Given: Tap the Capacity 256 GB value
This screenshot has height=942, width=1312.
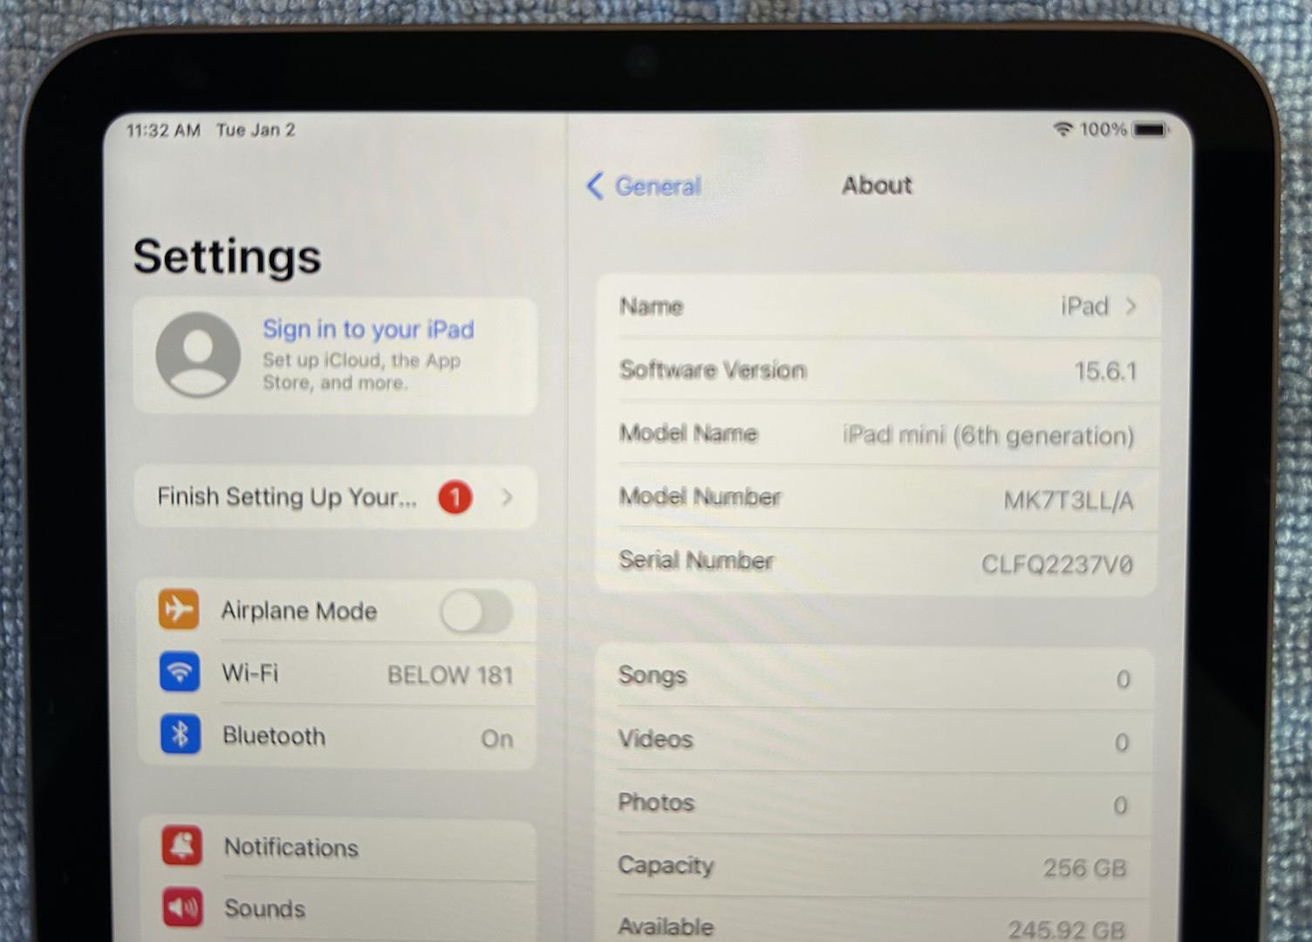Looking at the screenshot, I should [1085, 868].
